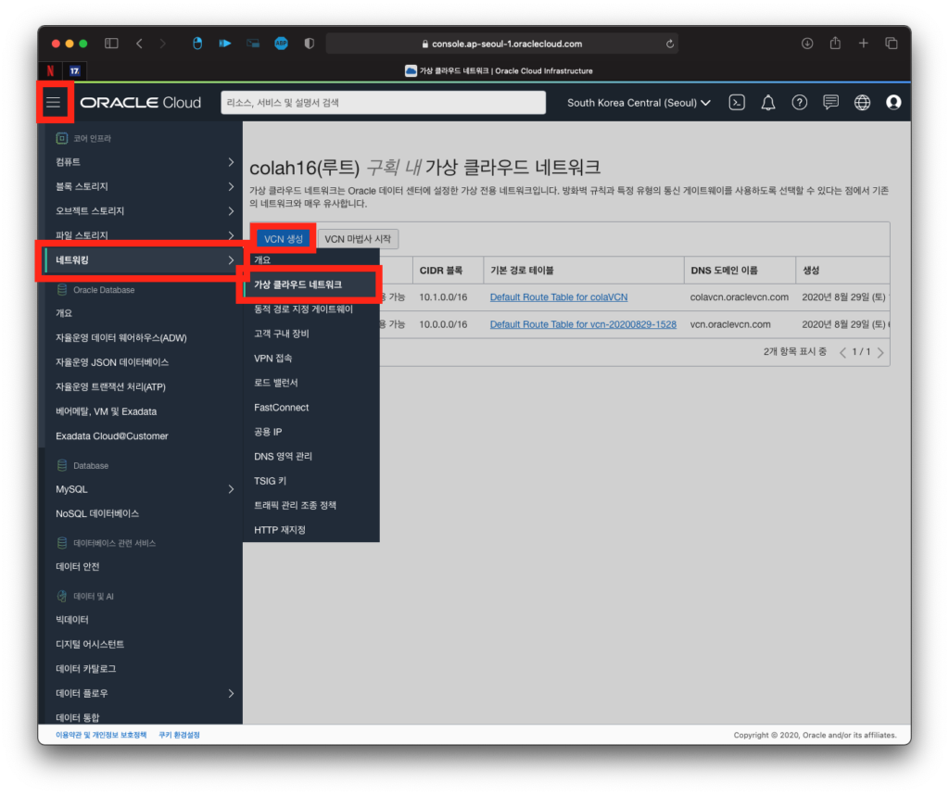Screen dimensions: 949x795
Task: Select FastConnect in networking submenu
Action: (282, 408)
